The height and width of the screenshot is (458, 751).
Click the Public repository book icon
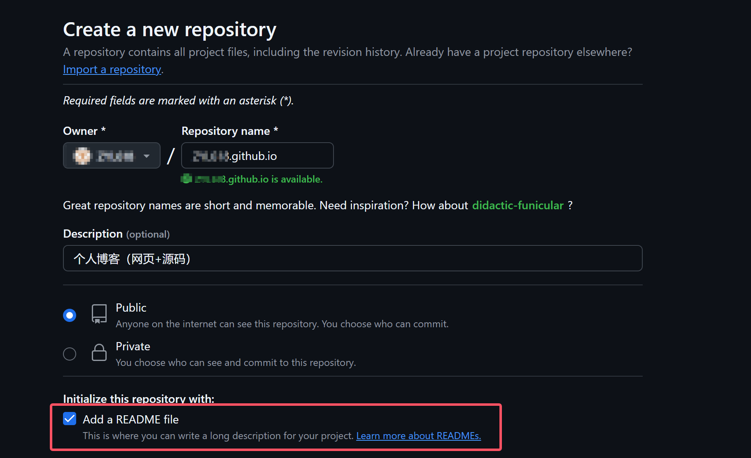click(x=99, y=314)
